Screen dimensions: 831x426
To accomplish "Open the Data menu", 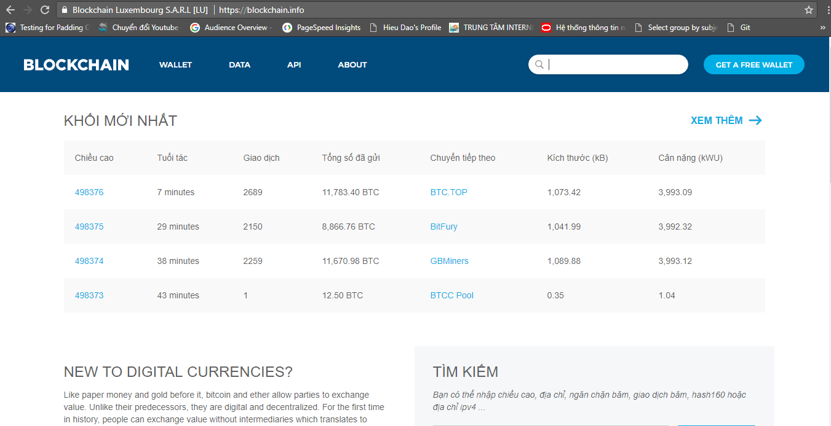I will click(239, 64).
